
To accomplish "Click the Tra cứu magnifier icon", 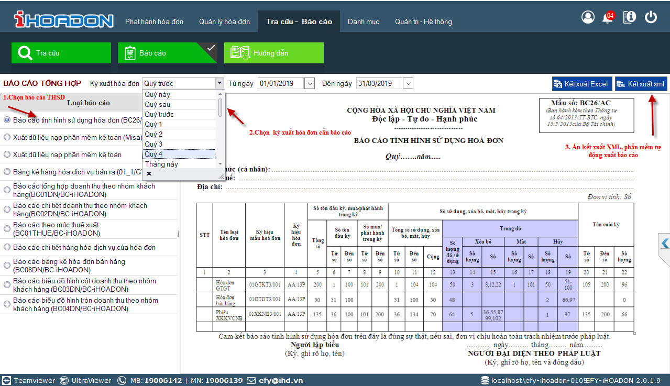I will click(x=25, y=53).
